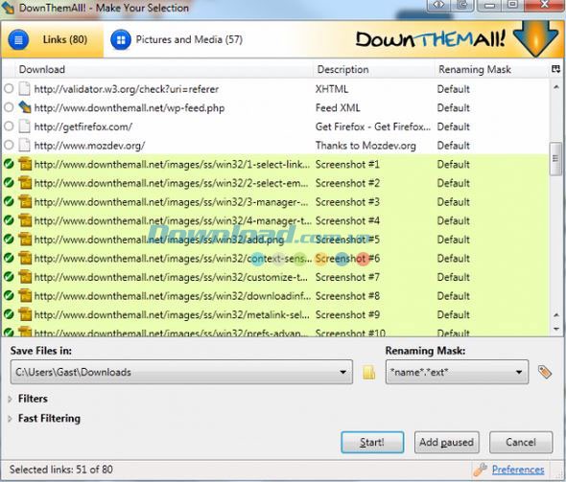Open the column picker icon in header
This screenshot has height=482, width=566.
555,69
